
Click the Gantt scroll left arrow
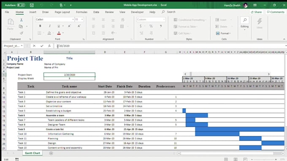point(185,74)
